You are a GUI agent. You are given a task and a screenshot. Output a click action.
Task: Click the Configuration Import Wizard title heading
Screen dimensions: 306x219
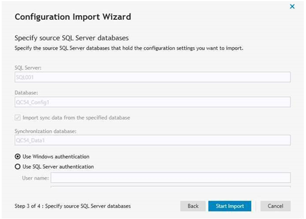(73, 17)
